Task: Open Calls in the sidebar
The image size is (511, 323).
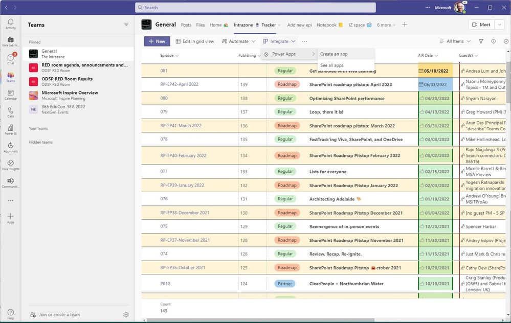Action: click(x=10, y=112)
